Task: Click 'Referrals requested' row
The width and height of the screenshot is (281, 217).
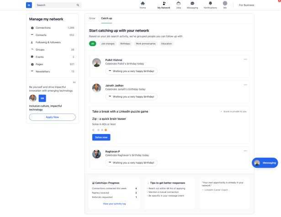Action: coord(114,197)
